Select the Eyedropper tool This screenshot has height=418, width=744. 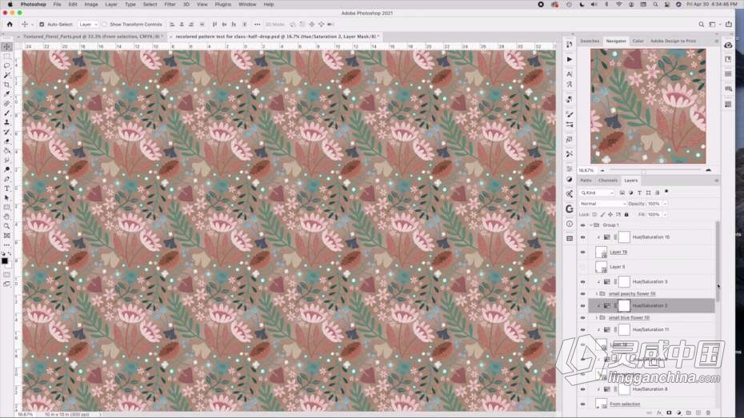point(6,94)
